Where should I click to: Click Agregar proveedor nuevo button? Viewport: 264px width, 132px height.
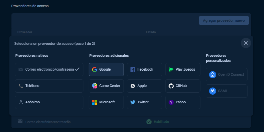click(224, 20)
